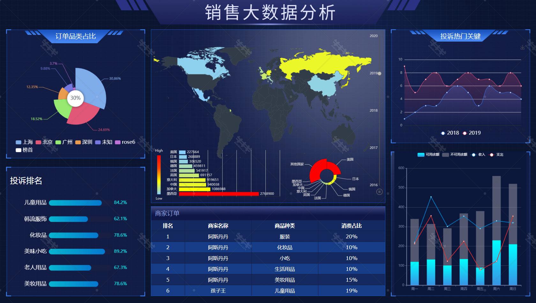Jump to 2020 on the map timeline
536x303 pixels.
tap(374, 36)
